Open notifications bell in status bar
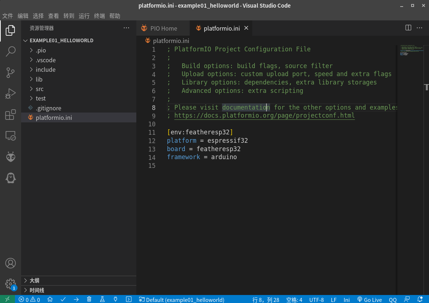 coord(420,299)
